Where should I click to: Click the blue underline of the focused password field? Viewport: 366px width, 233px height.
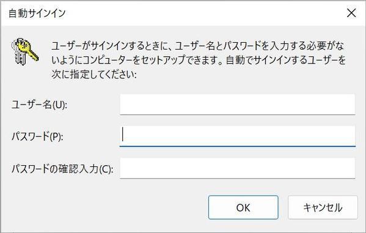coord(238,146)
